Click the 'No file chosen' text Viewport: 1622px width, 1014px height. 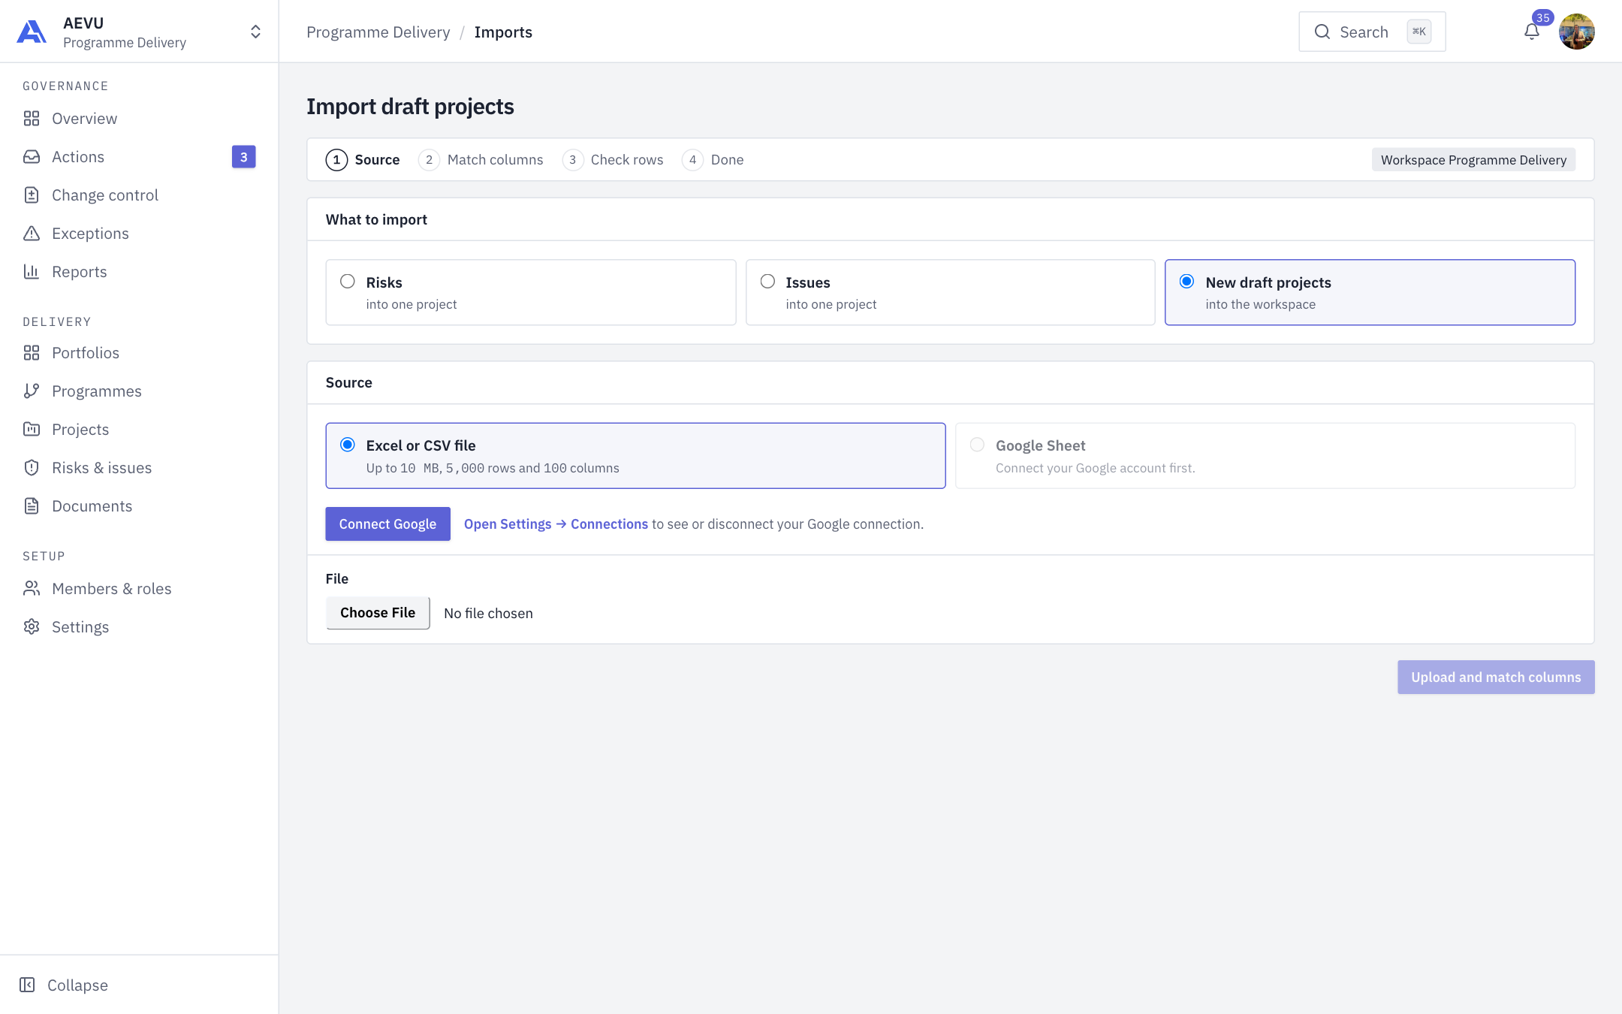click(x=488, y=614)
